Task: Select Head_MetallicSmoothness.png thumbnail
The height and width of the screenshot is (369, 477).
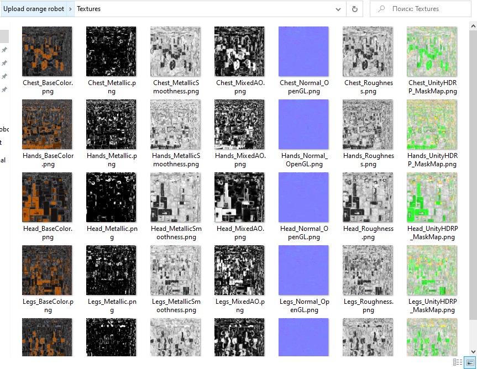Action: pyautogui.click(x=176, y=197)
